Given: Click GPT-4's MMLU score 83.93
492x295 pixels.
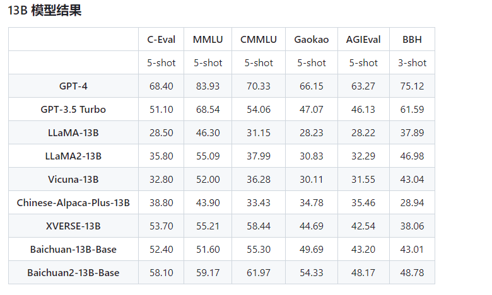Looking at the screenshot, I should [208, 86].
